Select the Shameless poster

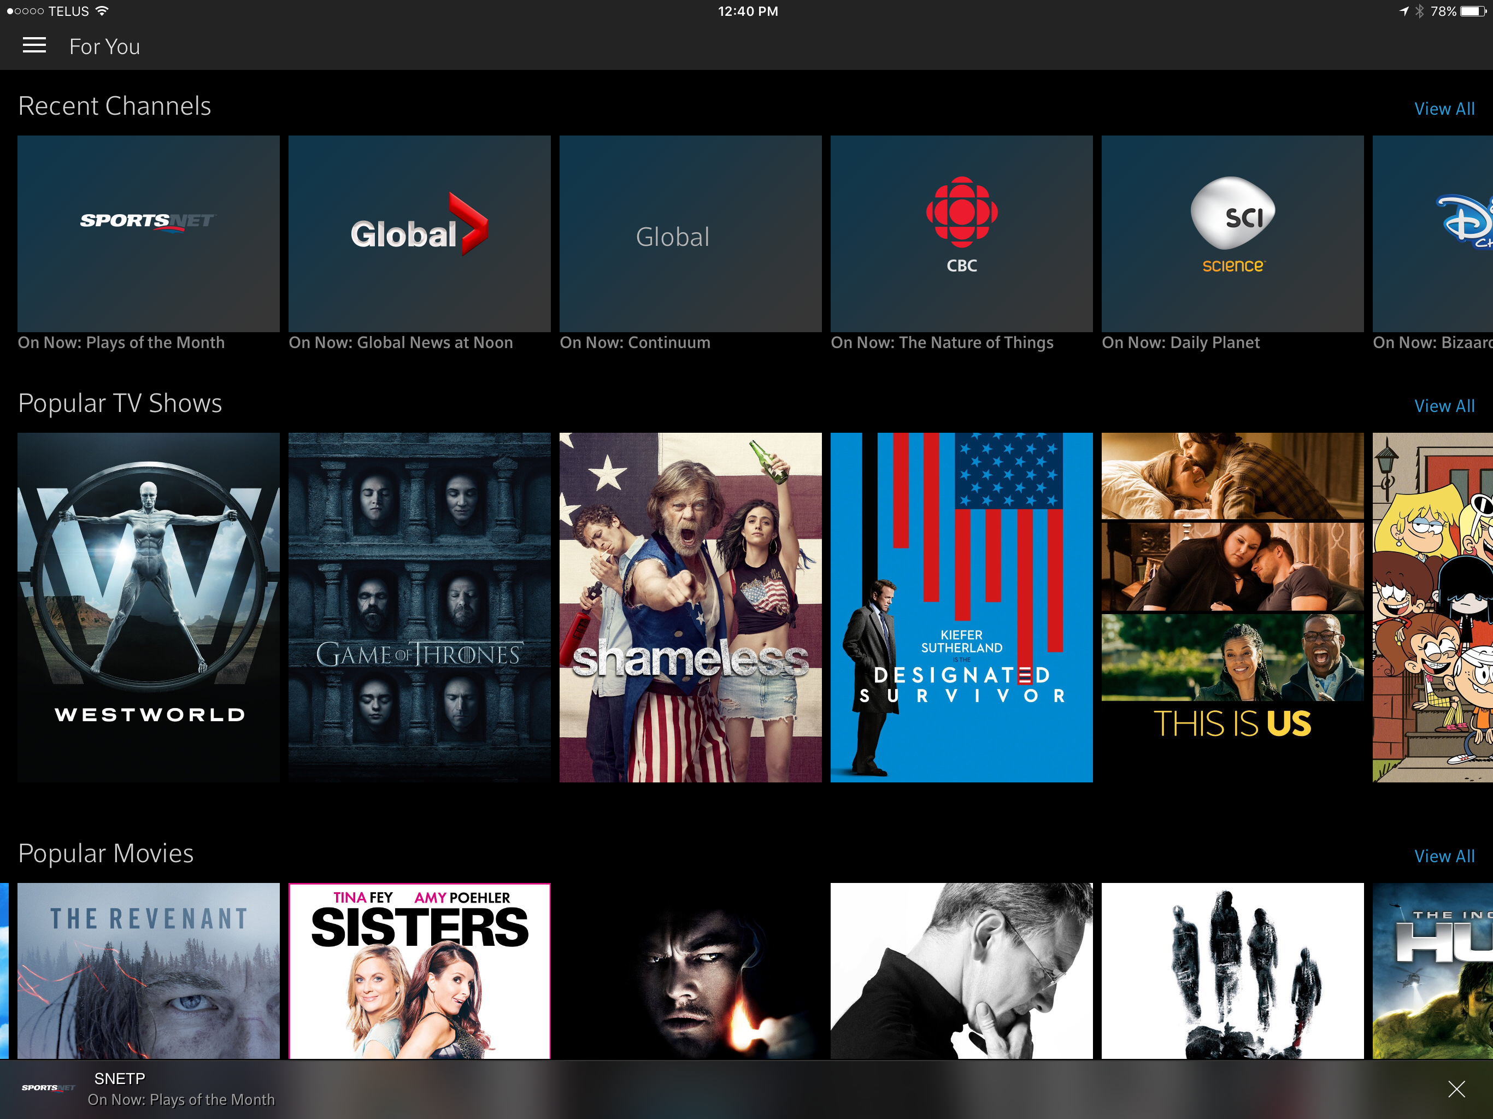click(690, 608)
